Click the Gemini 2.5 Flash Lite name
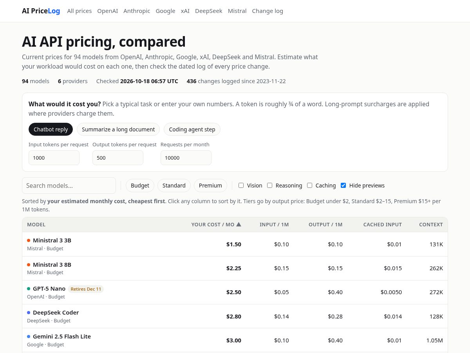This screenshot has height=353, width=470. [62, 337]
